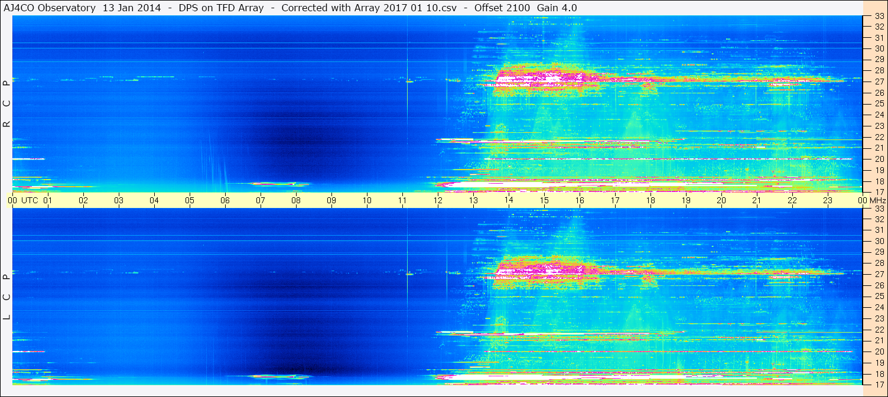The width and height of the screenshot is (888, 397).
Task: Click the 29 MHz tick label in RCP panel
Action: point(879,60)
